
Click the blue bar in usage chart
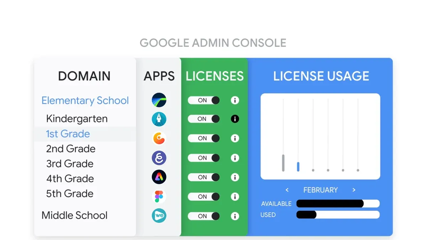click(x=298, y=167)
